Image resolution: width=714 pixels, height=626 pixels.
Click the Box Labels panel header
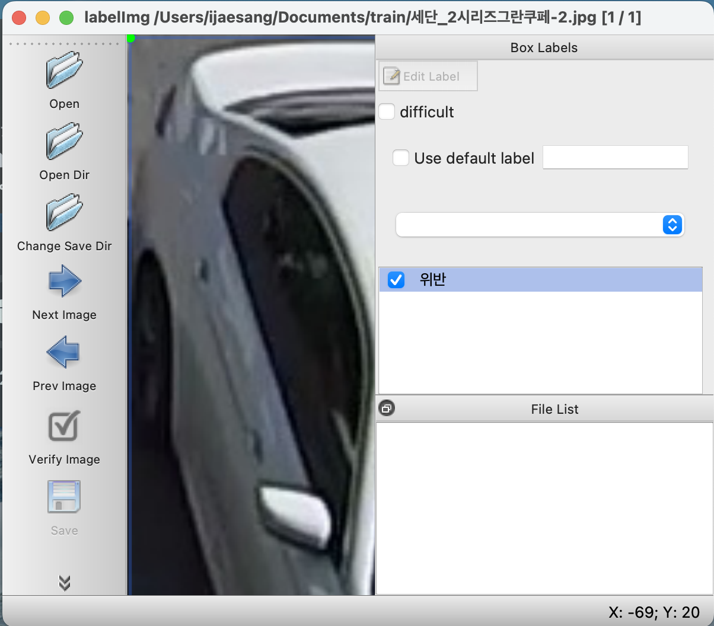tap(544, 47)
